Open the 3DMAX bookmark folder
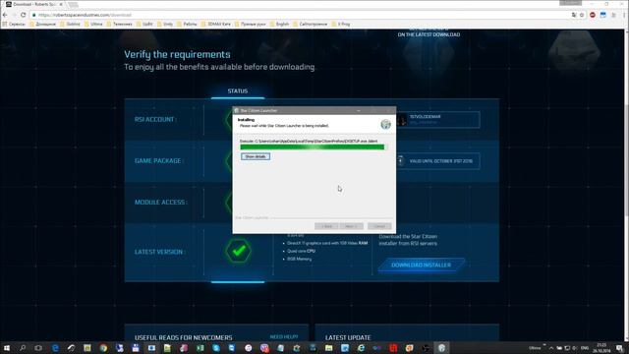629x354 pixels. pyautogui.click(x=216, y=24)
